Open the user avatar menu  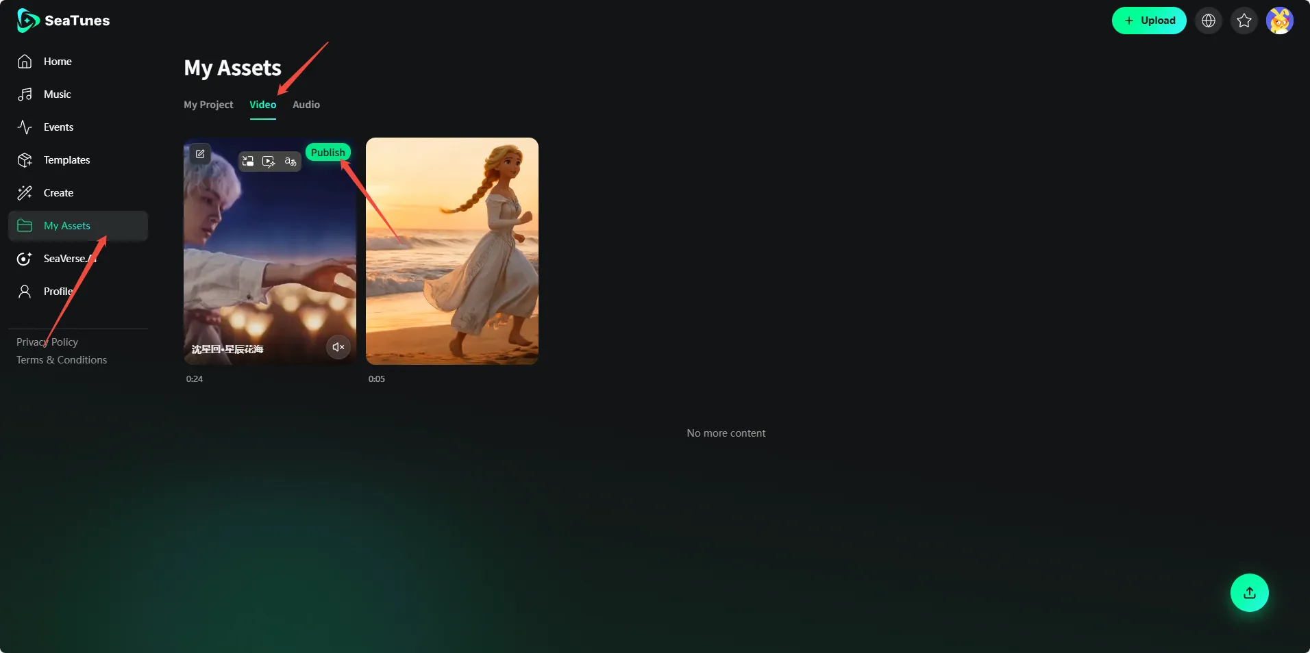1279,21
